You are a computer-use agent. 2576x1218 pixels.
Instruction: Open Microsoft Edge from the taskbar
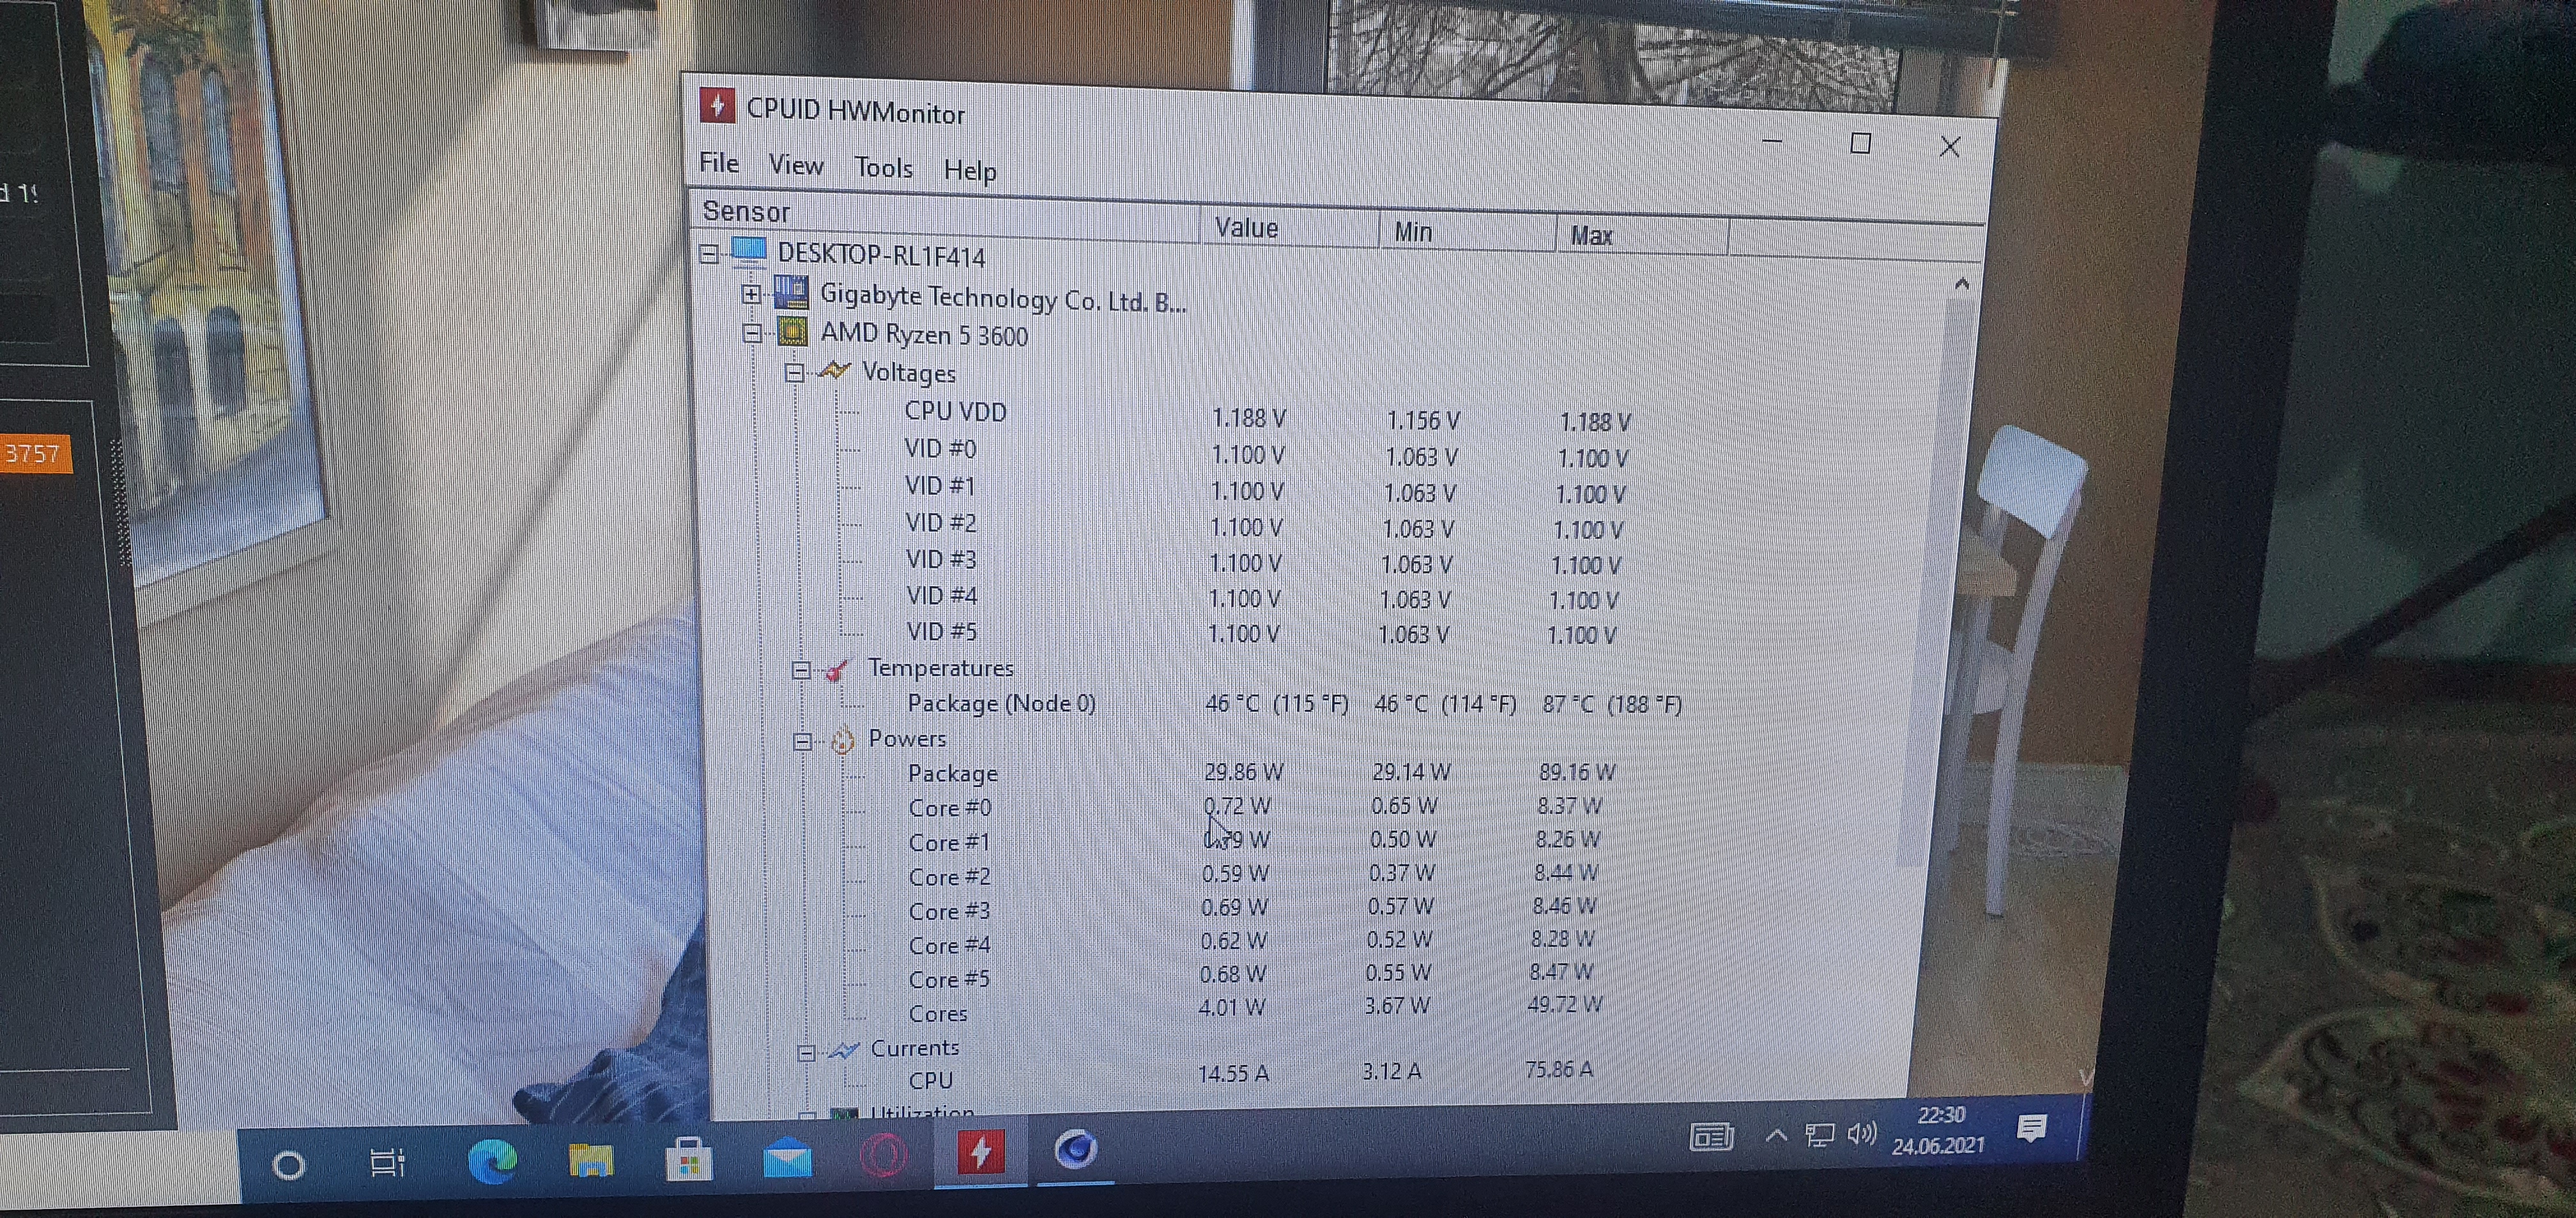click(x=492, y=1161)
